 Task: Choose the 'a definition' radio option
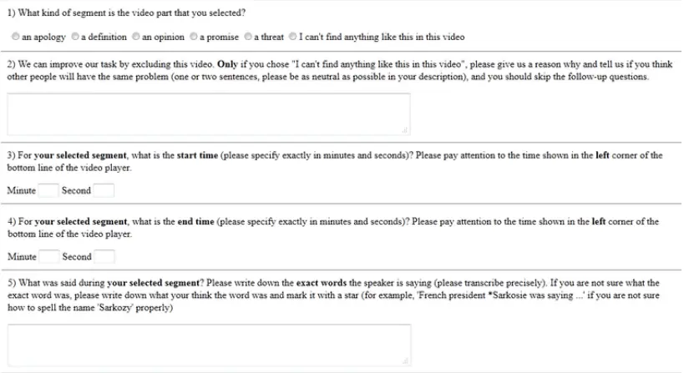tap(75, 37)
